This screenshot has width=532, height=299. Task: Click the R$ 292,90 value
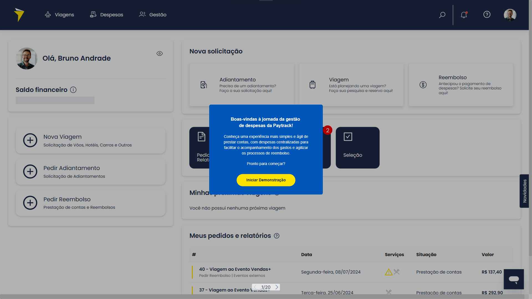492,292
